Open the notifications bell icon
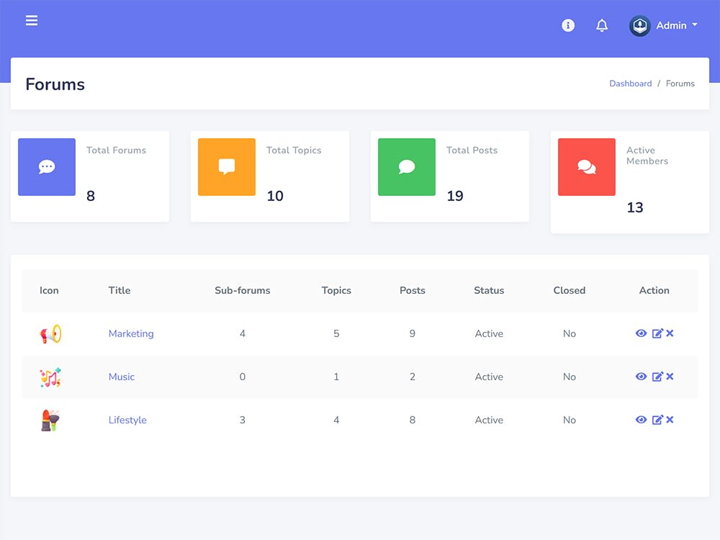The image size is (720, 540). (x=602, y=25)
